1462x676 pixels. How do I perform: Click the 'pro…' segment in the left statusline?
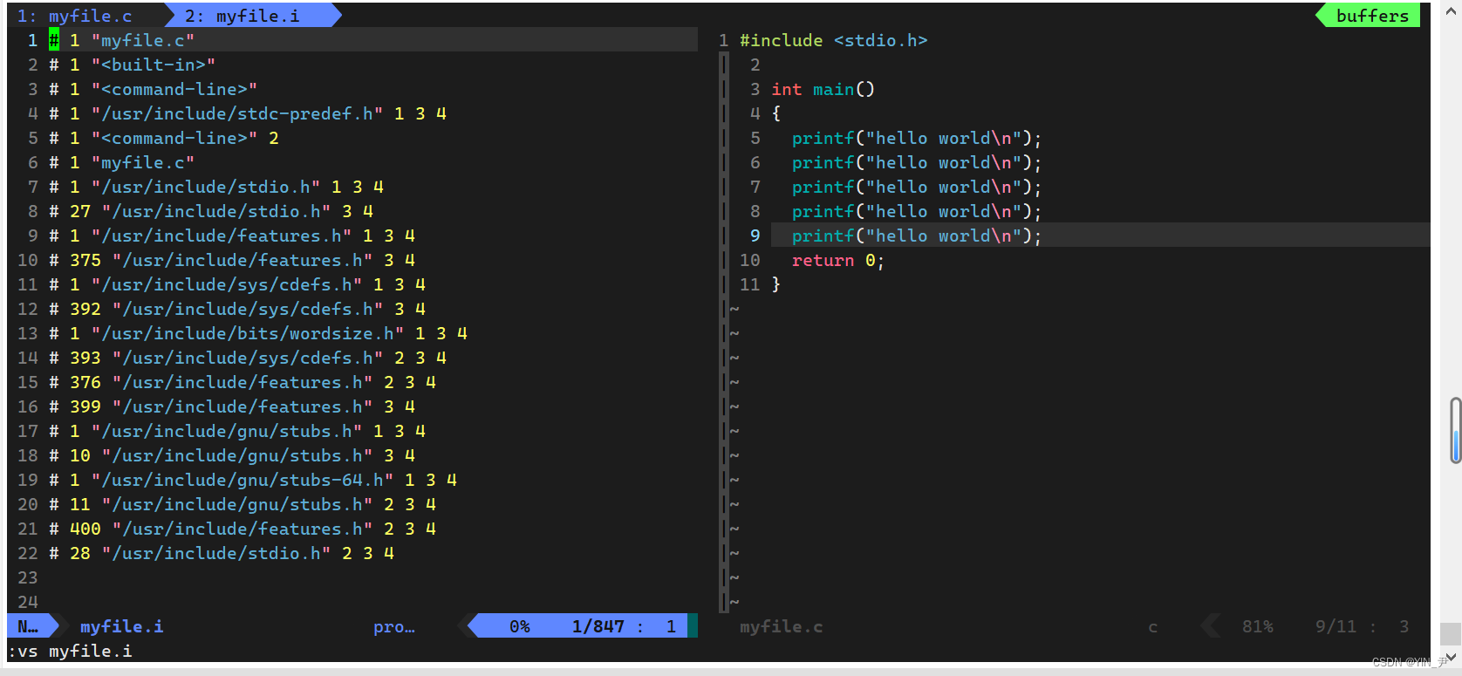coord(394,626)
